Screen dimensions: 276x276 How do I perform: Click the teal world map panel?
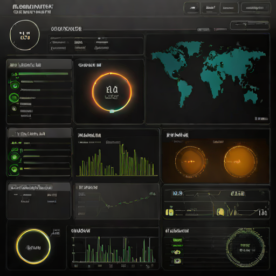(x=208, y=79)
